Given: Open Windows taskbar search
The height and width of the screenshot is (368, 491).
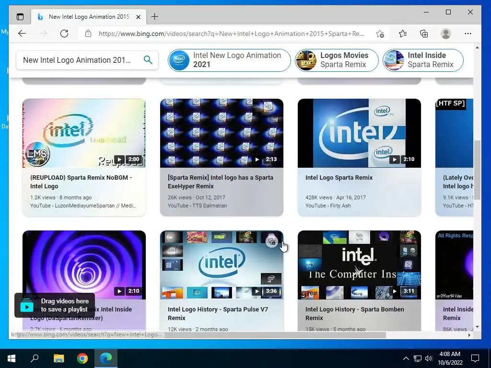Looking at the screenshot, I should (x=35, y=358).
